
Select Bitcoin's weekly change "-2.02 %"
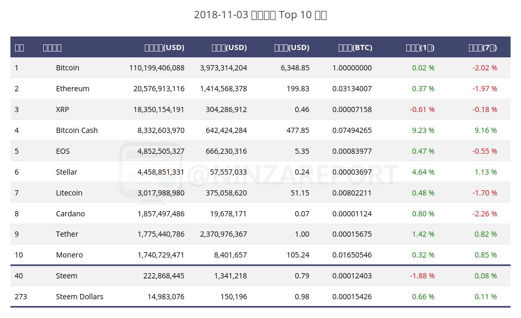pos(485,68)
